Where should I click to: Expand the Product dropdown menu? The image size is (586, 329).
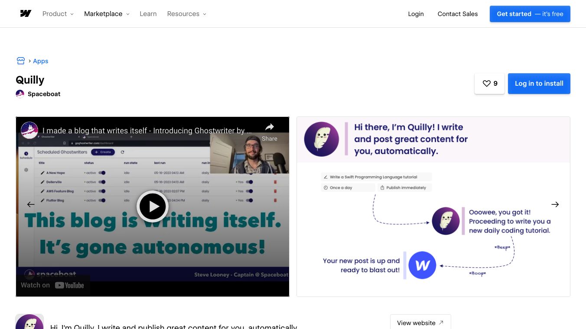(x=58, y=14)
